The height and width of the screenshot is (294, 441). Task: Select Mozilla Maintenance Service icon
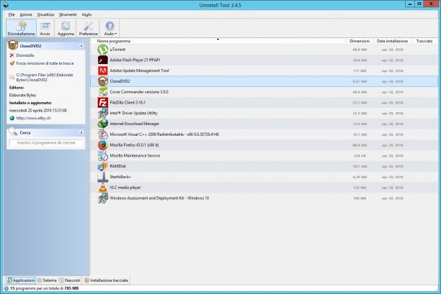[102, 156]
